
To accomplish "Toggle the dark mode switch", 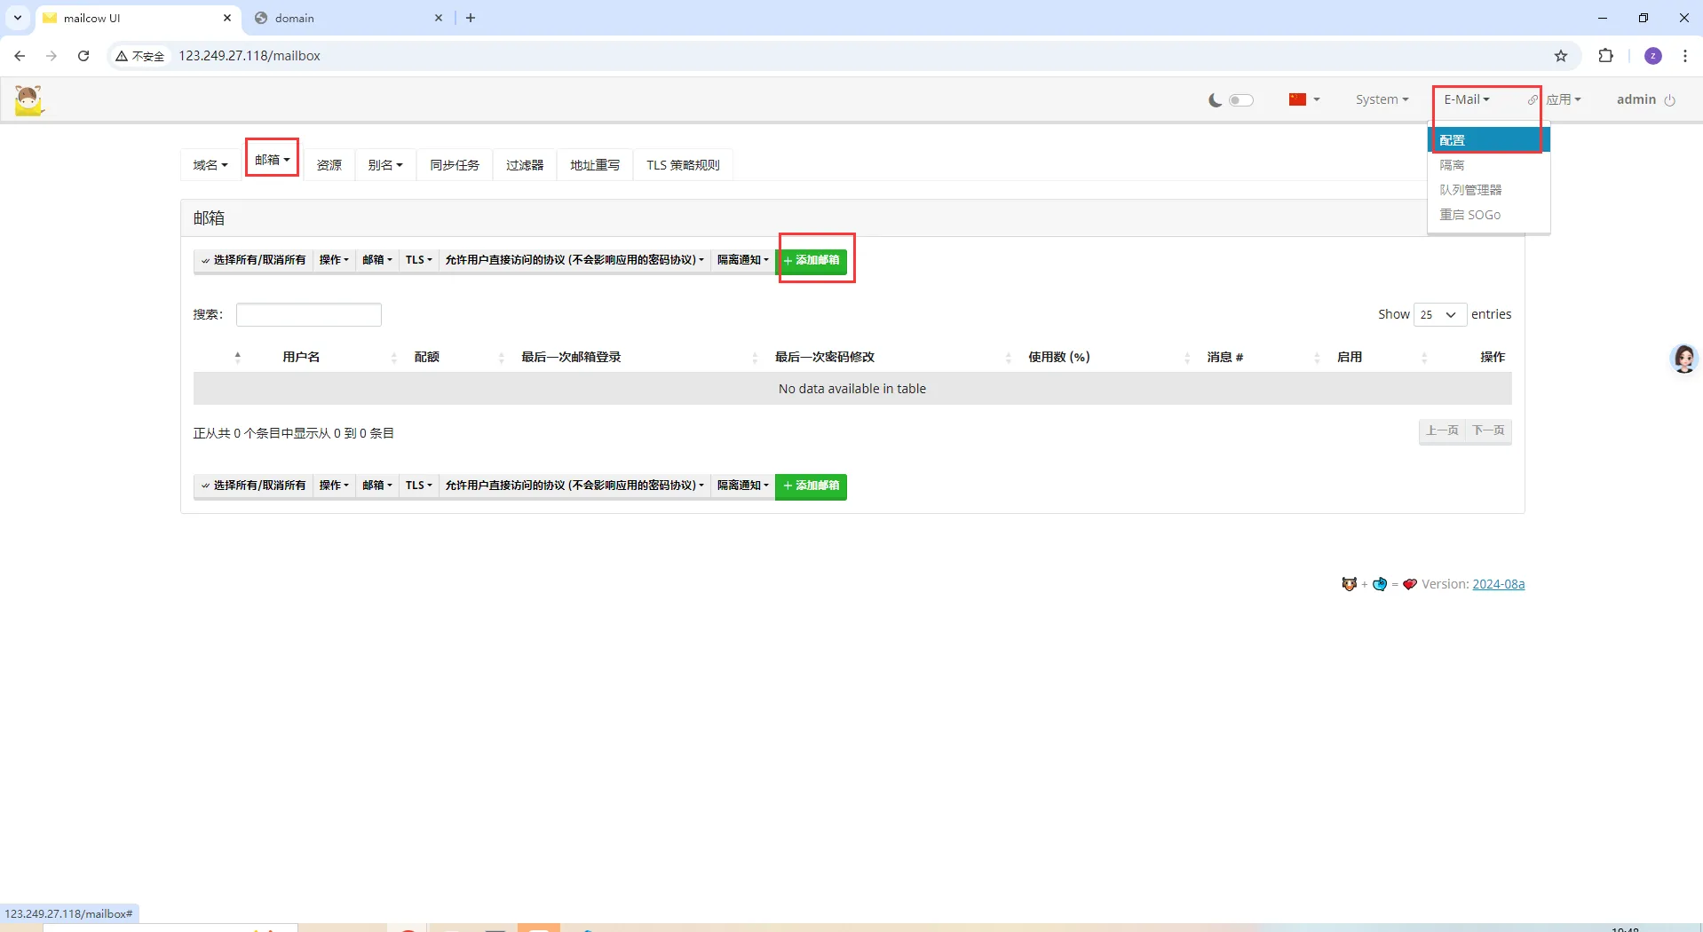I will [1241, 100].
